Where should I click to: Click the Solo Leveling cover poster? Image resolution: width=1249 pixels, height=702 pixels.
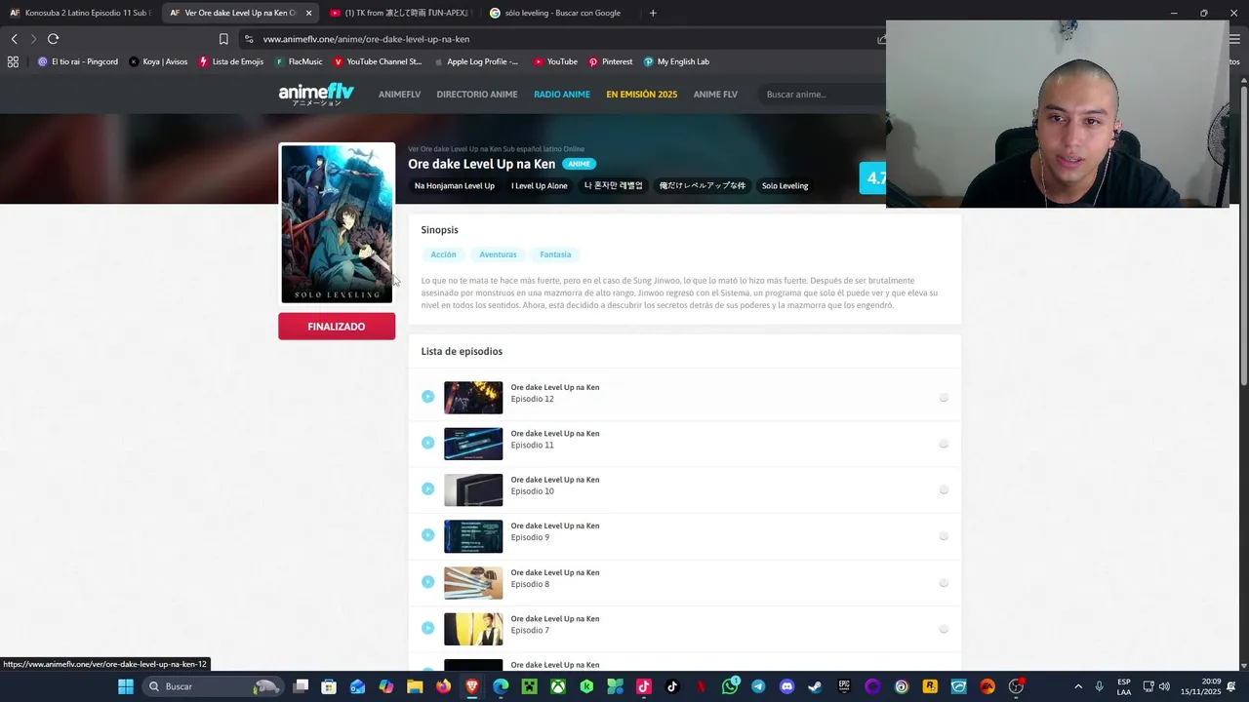tap(337, 223)
